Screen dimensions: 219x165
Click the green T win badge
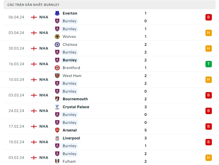pos(209,64)
